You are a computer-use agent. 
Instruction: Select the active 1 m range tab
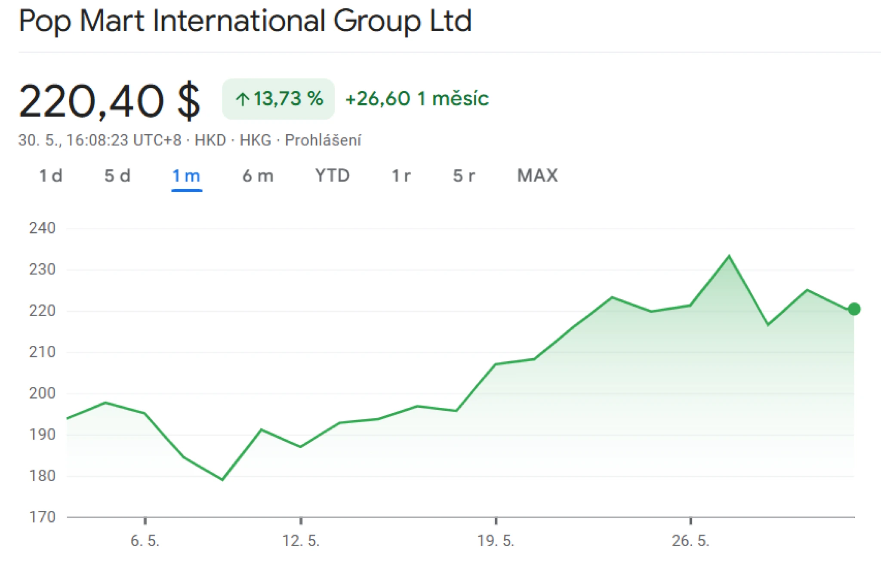(x=186, y=175)
